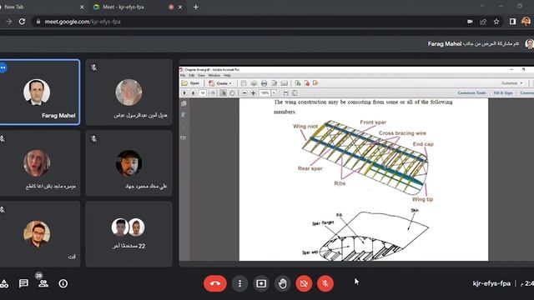
Task: Open the chat panel
Action: coord(23,283)
